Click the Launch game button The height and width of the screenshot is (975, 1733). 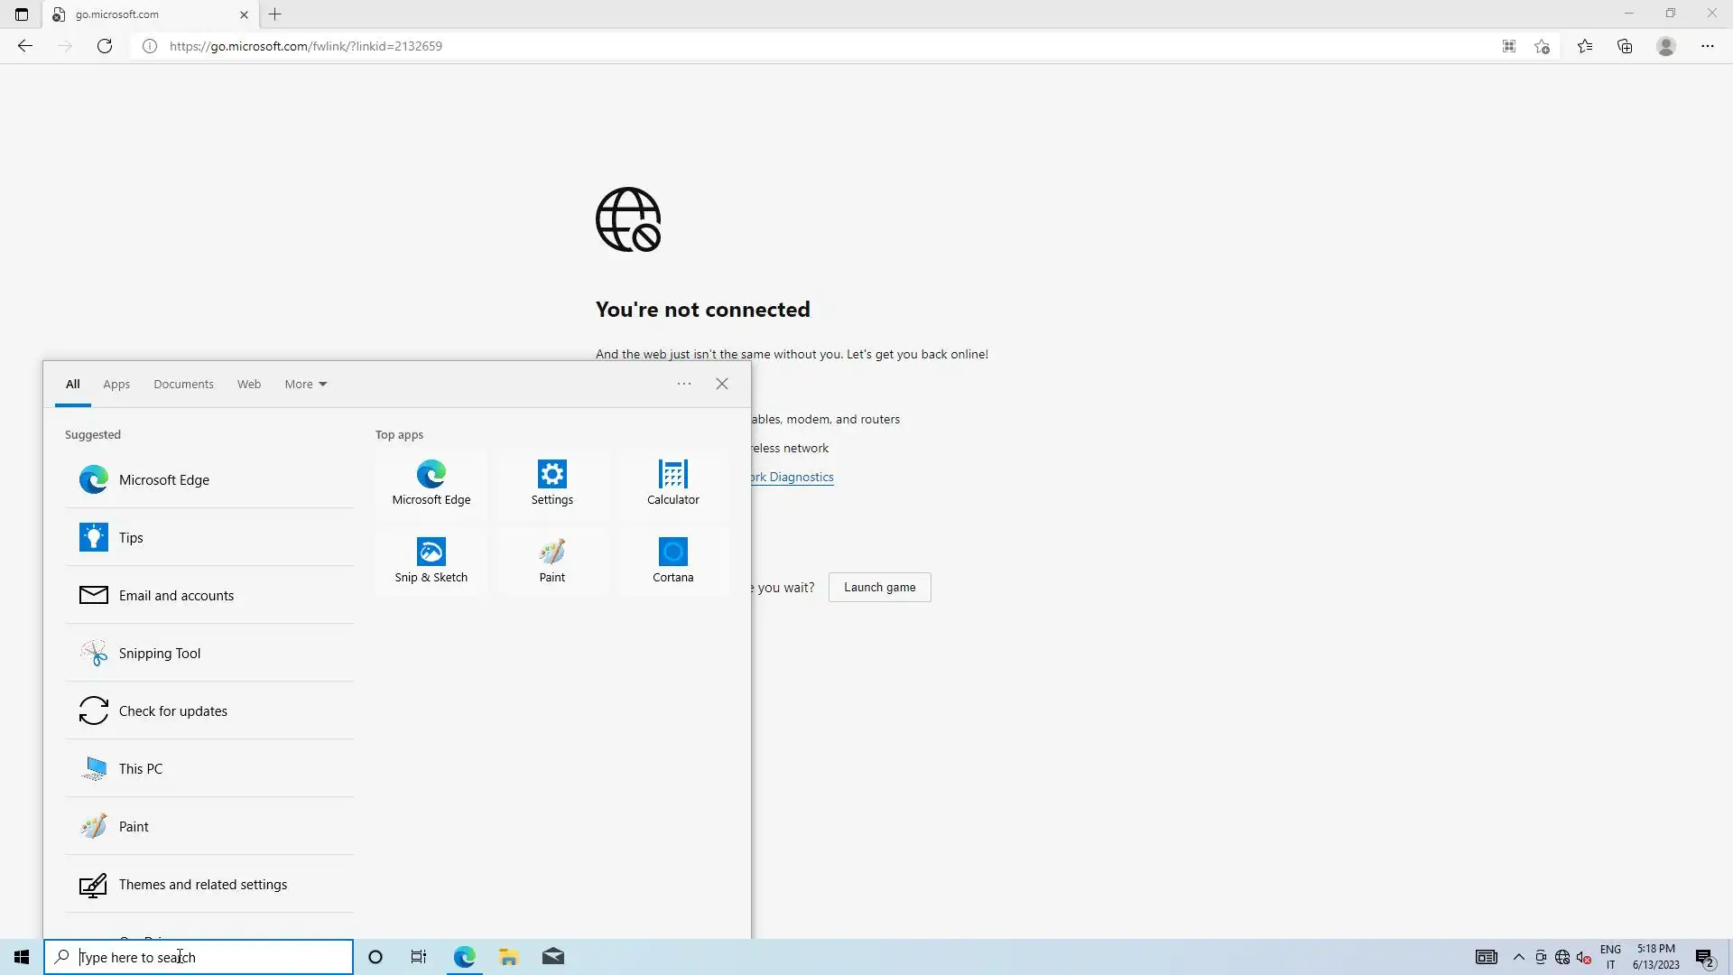879,588
